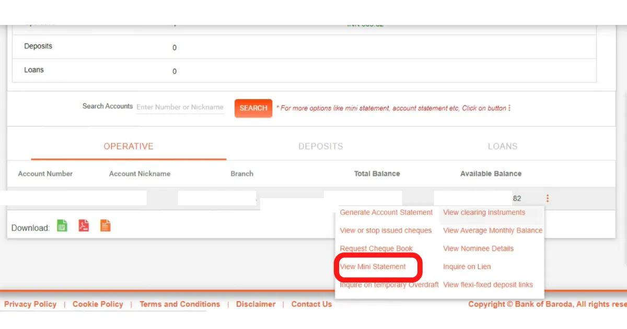Open the Contact Us footer link
This screenshot has width=627, height=329.
tap(311, 304)
